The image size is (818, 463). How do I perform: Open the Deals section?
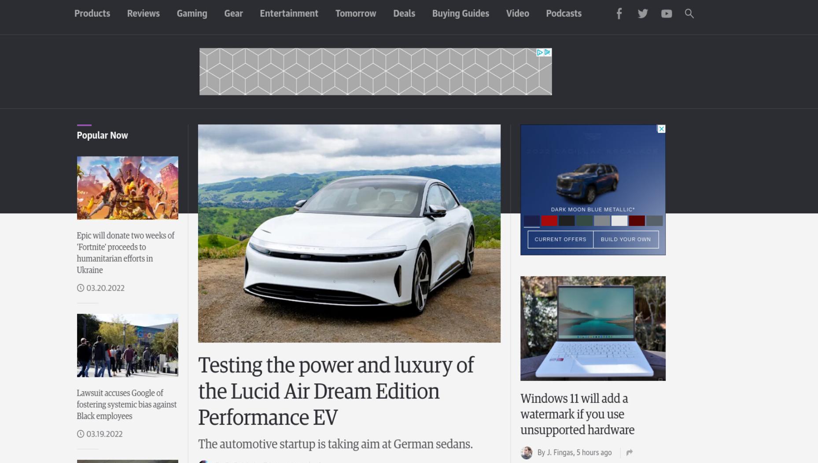pyautogui.click(x=404, y=14)
